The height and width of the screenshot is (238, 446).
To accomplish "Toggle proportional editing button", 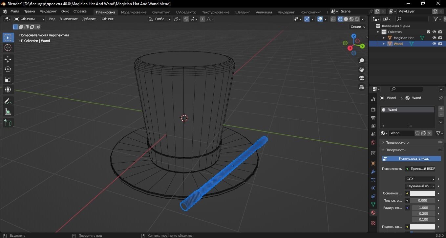I will [202, 19].
